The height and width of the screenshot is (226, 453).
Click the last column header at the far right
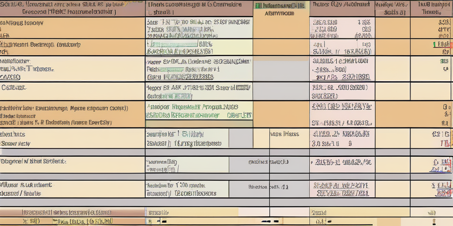coord(431,8)
